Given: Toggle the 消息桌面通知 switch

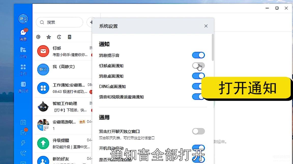Looking at the screenshot, I should click(198, 76).
